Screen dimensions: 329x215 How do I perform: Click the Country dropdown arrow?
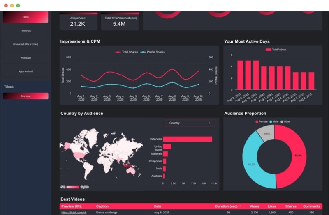tap(209, 123)
